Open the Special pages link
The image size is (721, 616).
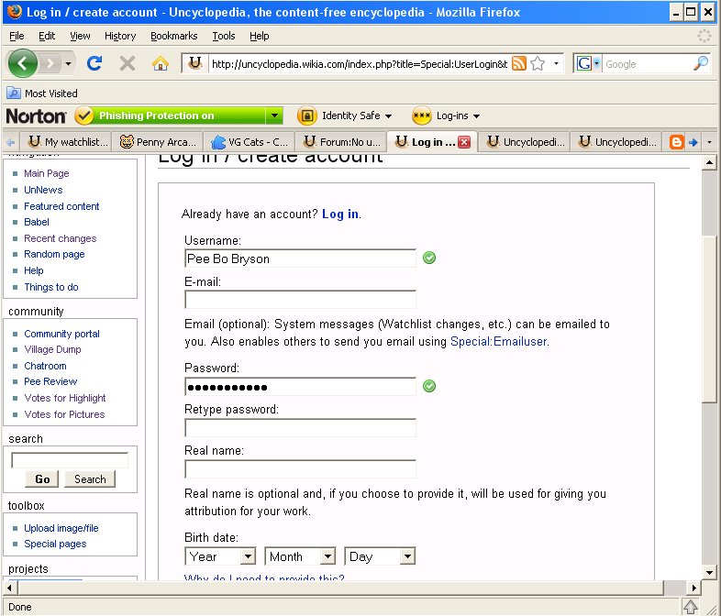pyautogui.click(x=55, y=544)
